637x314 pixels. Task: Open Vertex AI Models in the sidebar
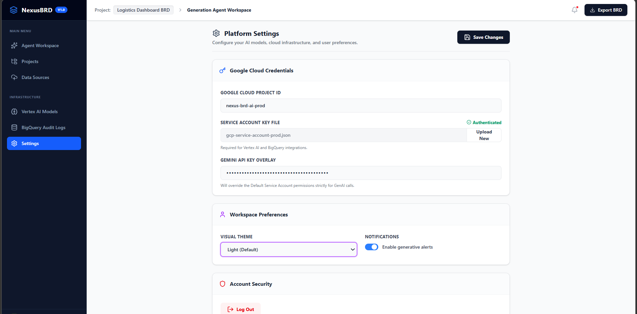(44, 112)
